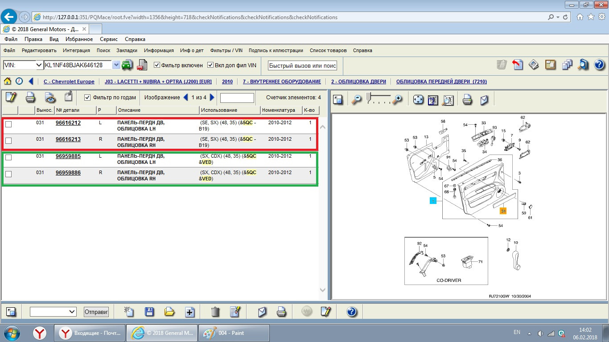Open the dropdown beside the Отправить button

coord(53,312)
